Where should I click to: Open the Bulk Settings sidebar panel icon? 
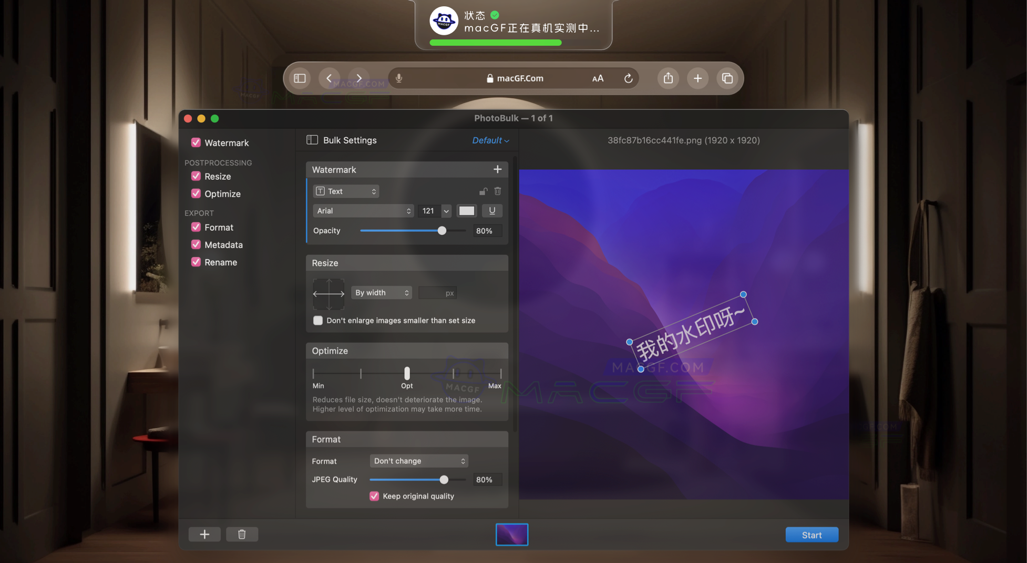[x=312, y=140]
